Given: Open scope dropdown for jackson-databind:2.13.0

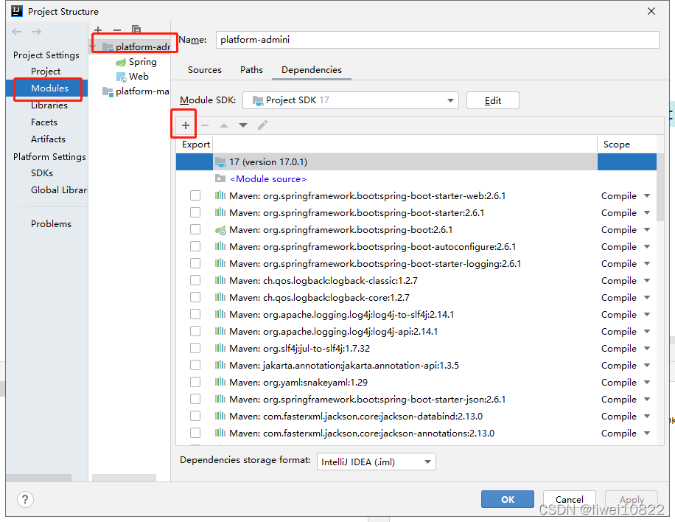Looking at the screenshot, I should (647, 416).
